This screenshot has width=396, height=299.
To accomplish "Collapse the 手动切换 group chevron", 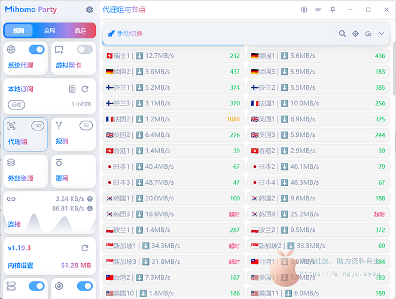I will (x=382, y=33).
